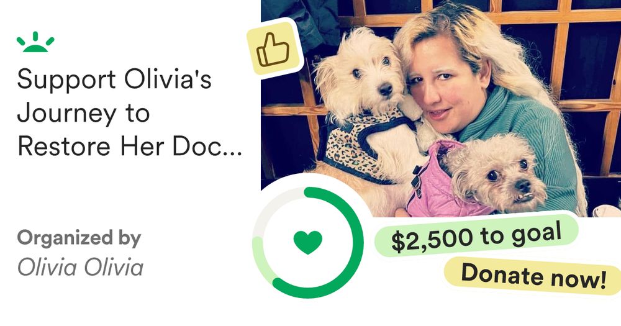Viewport: 621px width, 326px height.
Task: Click the word "Journey" in the title
Action: 67,114
